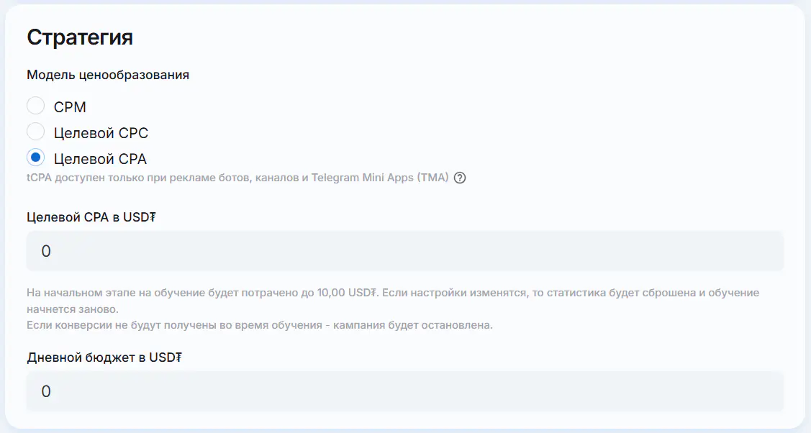Image resolution: width=811 pixels, height=433 pixels.
Task: Focus the Целевой CPA в USD₮ input field
Action: [x=405, y=251]
